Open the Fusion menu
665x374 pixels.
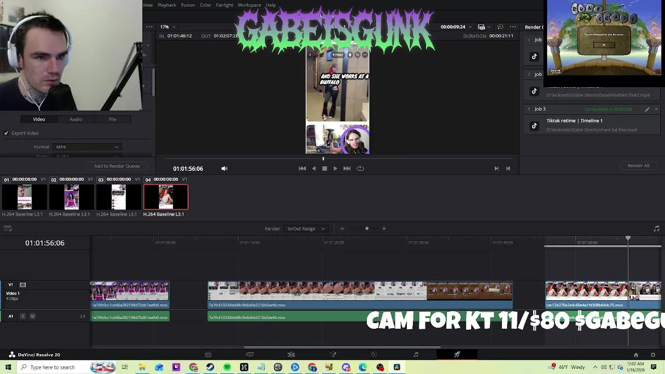(x=188, y=5)
